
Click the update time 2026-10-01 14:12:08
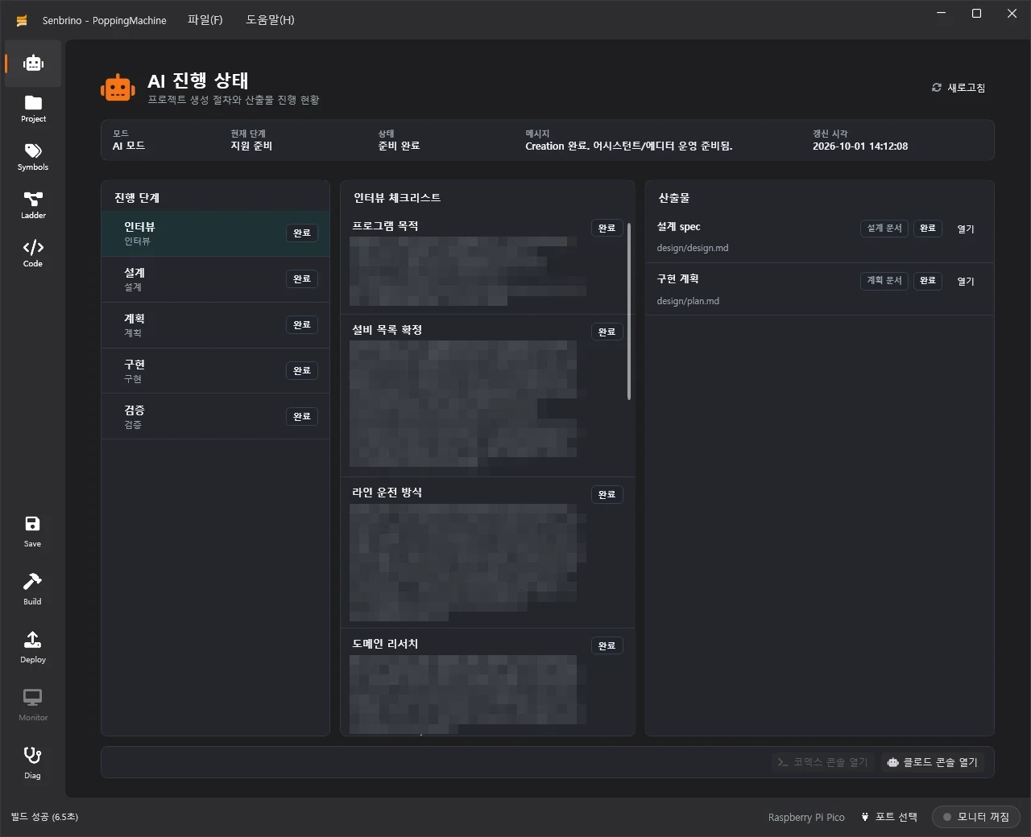pyautogui.click(x=860, y=146)
